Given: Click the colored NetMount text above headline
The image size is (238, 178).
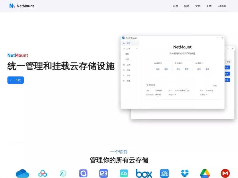Looking at the screenshot, I should point(18,55).
